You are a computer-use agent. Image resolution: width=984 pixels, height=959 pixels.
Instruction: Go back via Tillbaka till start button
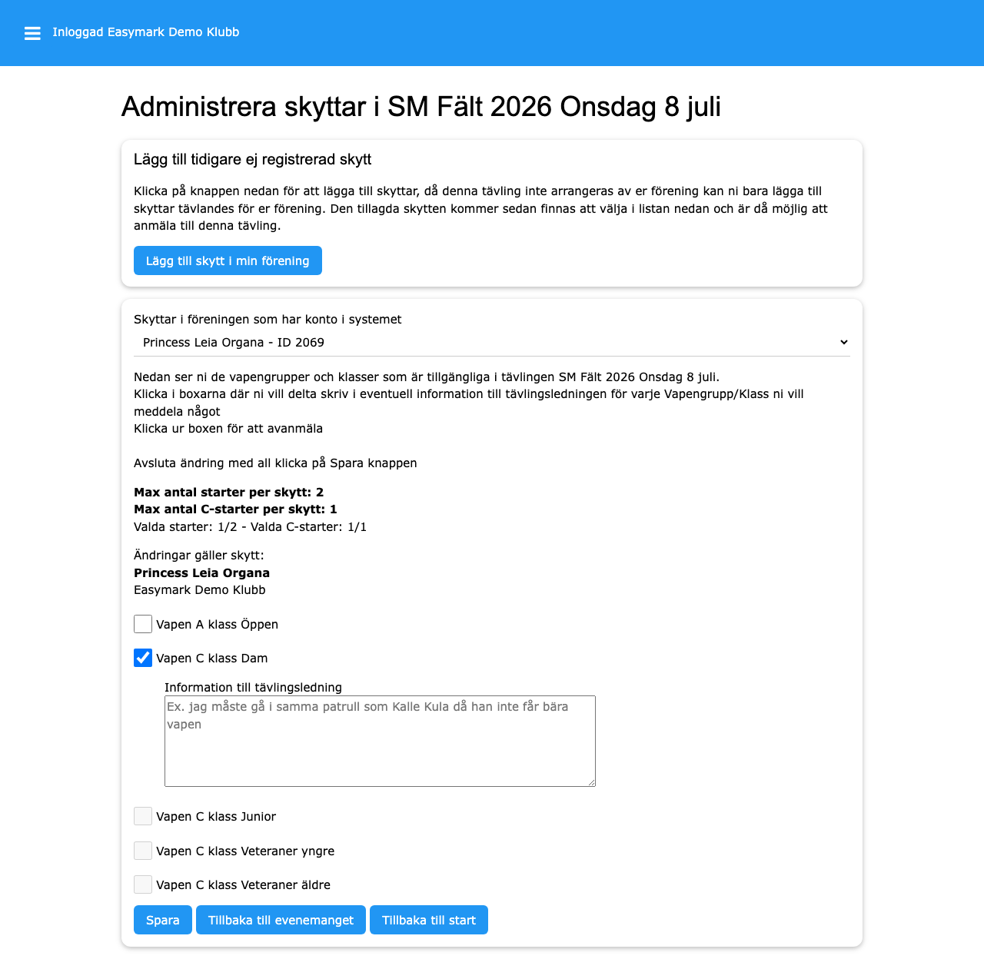click(428, 920)
